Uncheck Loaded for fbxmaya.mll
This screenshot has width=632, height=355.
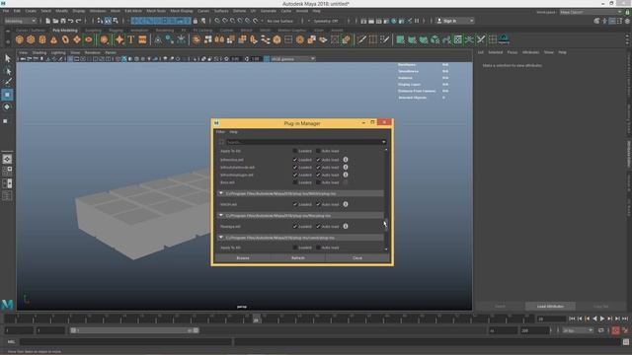295,226
